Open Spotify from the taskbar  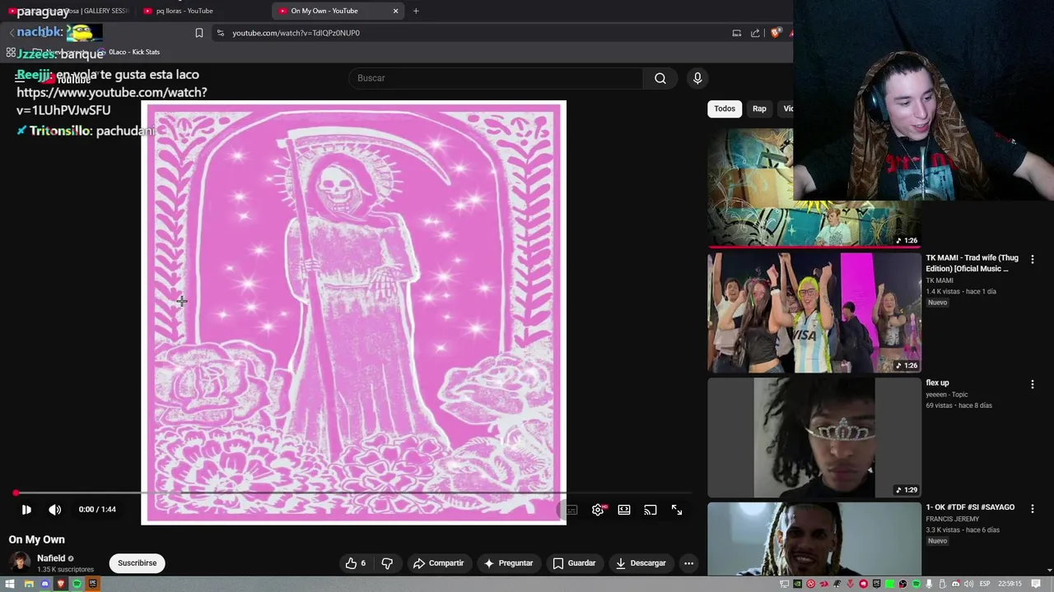click(77, 584)
